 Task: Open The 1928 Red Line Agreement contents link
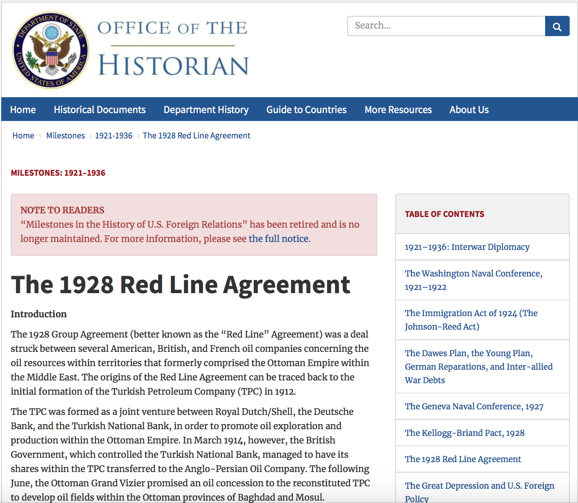click(x=463, y=459)
